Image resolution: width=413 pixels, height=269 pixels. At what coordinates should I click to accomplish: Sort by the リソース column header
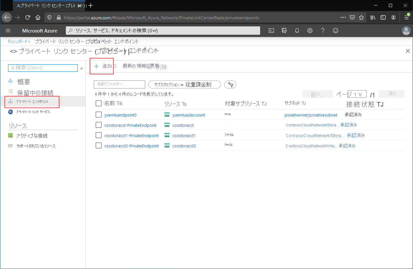pos(175,104)
